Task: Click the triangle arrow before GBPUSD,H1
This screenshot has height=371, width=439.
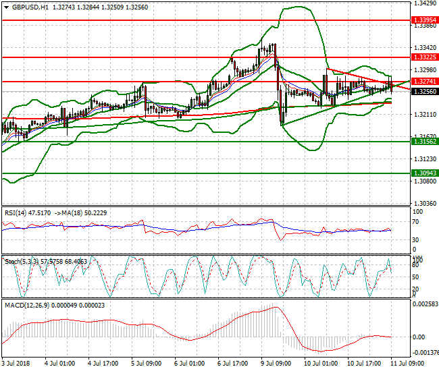Action: pos(7,7)
